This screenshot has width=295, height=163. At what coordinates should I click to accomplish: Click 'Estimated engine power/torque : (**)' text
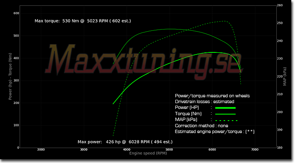click(x=215, y=132)
